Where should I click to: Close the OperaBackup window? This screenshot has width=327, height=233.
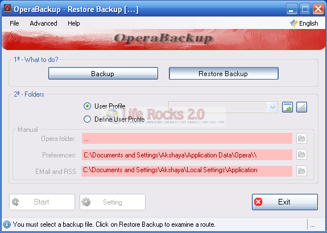[318, 9]
